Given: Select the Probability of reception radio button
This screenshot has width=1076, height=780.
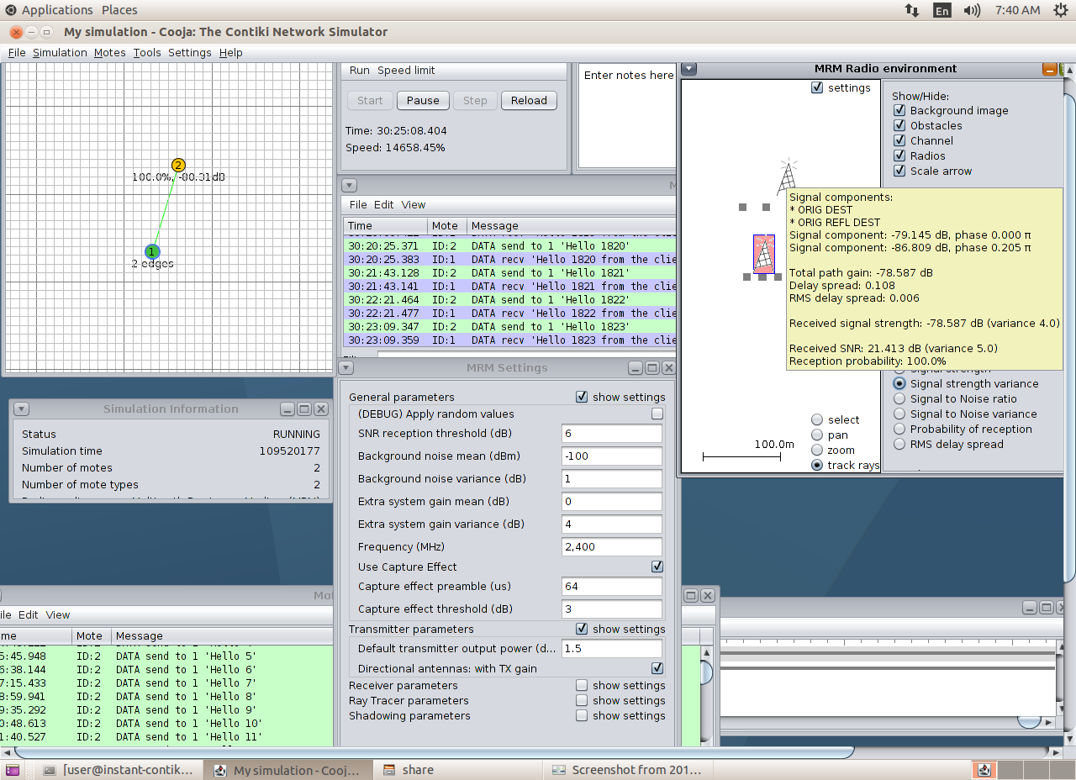Looking at the screenshot, I should coord(899,429).
